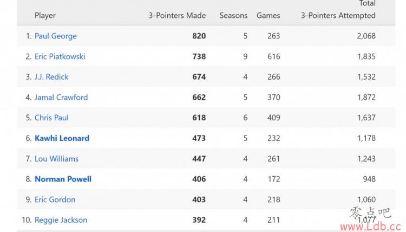Open Paul George player link
Screen dimensions: 406x232
click(x=56, y=36)
